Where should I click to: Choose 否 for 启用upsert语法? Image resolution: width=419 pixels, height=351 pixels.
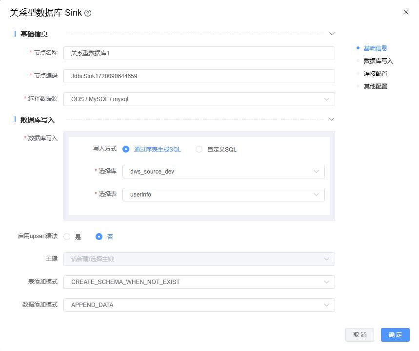pyautogui.click(x=100, y=237)
